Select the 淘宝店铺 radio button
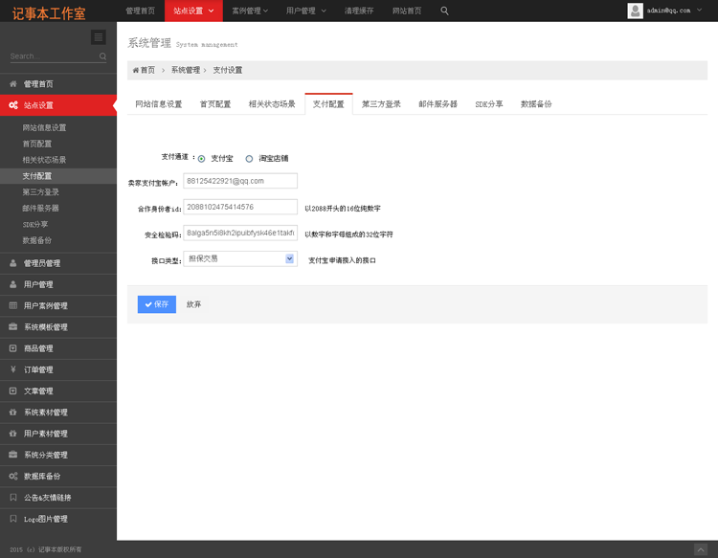The image size is (718, 558). 249,159
